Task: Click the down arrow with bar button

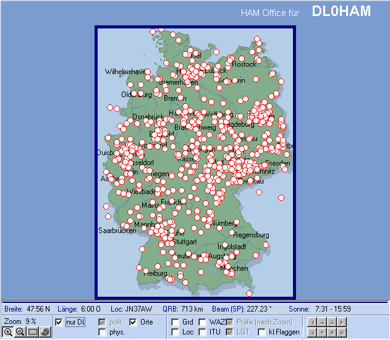Action: coord(332,333)
